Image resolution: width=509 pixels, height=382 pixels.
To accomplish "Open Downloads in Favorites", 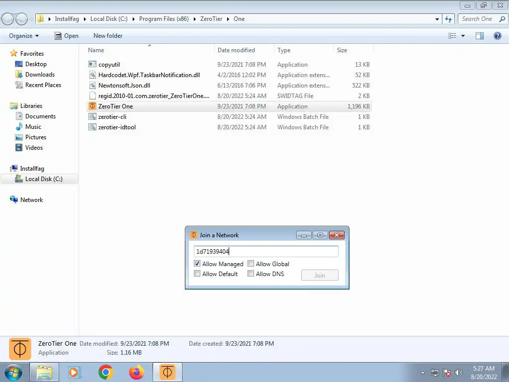I will tap(40, 75).
